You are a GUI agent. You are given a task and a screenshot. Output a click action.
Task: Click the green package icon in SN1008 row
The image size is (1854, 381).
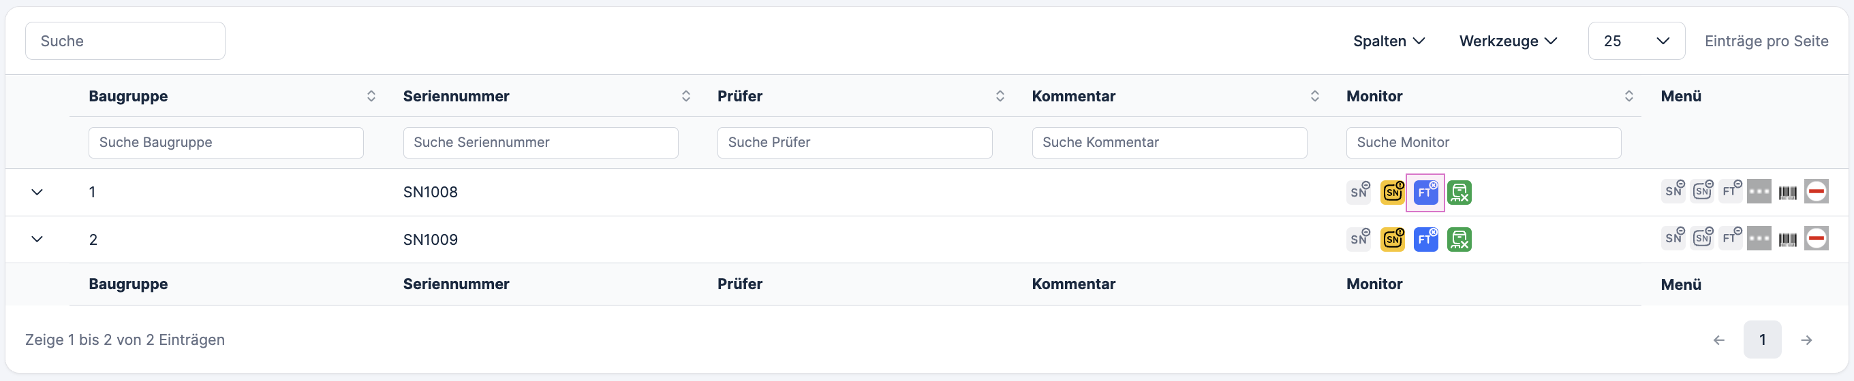[1459, 193]
